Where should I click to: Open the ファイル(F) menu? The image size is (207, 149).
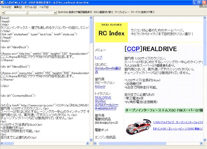pyautogui.click(x=6, y=7)
